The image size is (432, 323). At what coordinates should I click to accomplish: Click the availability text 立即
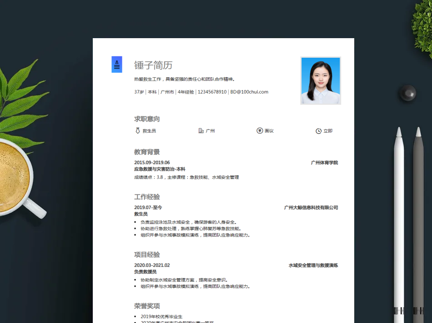328,131
